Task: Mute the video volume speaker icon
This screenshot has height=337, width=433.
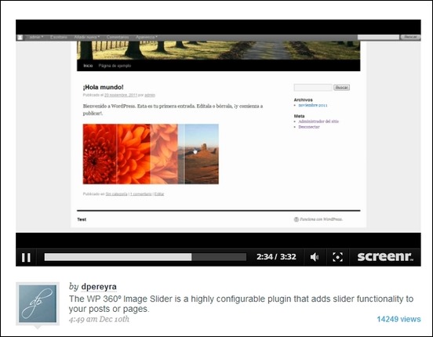Action: tap(315, 257)
